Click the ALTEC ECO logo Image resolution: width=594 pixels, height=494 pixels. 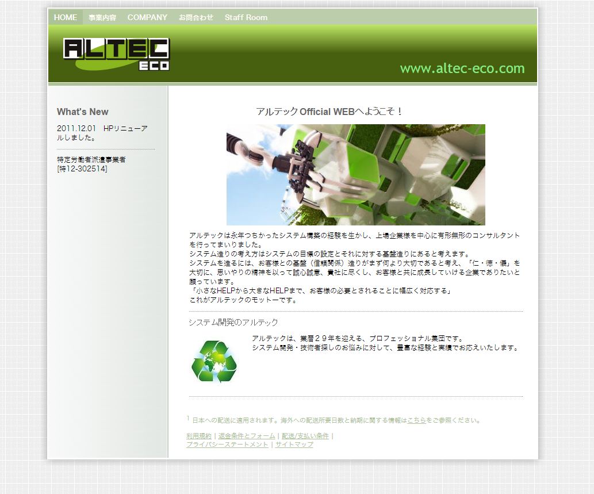116,54
